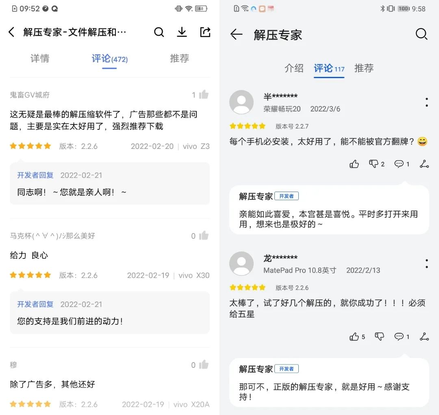Viewport: 439px width, 415px height.
Task: Tap the back arrow on the left screen
Action: coord(11,32)
